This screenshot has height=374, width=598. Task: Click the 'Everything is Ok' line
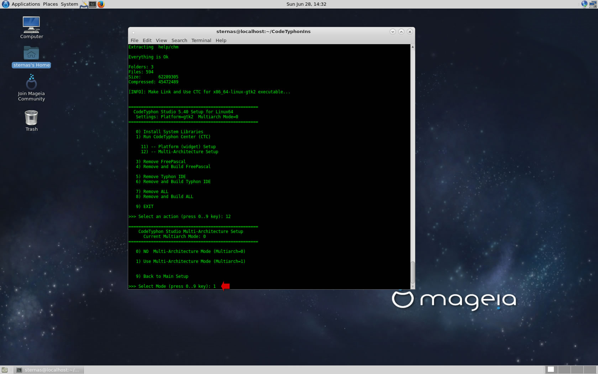pyautogui.click(x=148, y=57)
